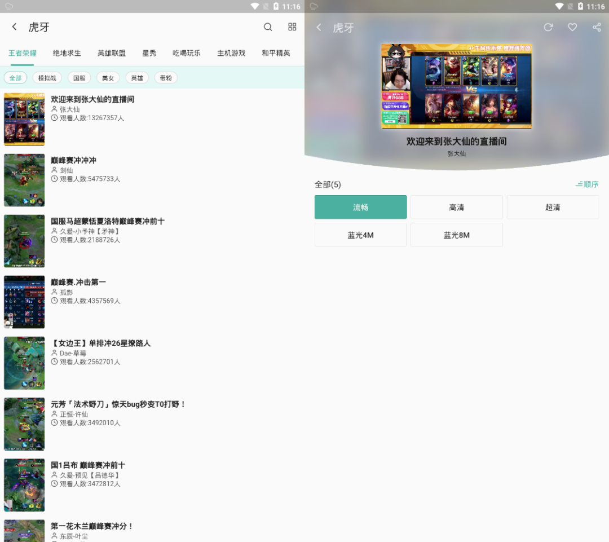Select streamer name 剑仙
The image size is (609, 542).
(67, 170)
